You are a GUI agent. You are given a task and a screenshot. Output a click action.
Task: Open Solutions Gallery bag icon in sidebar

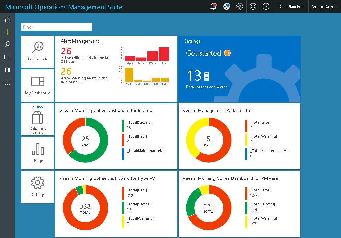[7, 69]
